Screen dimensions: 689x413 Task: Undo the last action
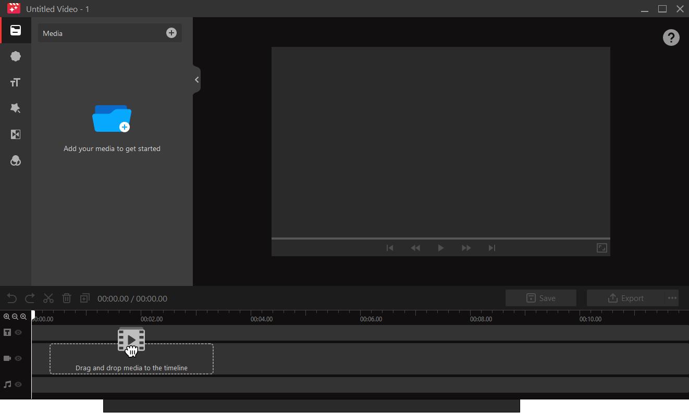pos(11,298)
